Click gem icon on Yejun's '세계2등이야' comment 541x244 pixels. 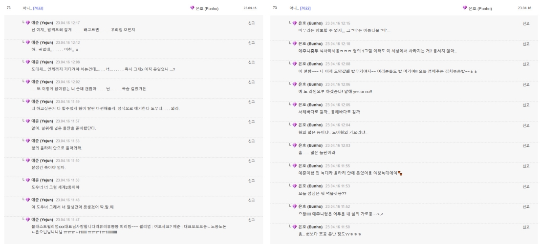pos(27,180)
